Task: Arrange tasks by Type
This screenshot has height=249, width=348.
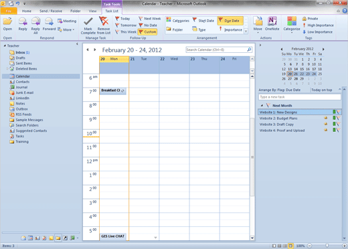Action: click(199, 29)
